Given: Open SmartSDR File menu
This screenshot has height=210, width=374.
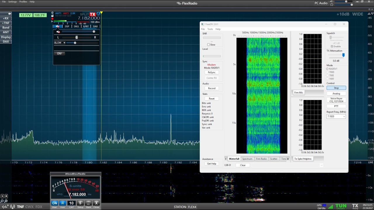Looking at the screenshot, I should point(4,2).
